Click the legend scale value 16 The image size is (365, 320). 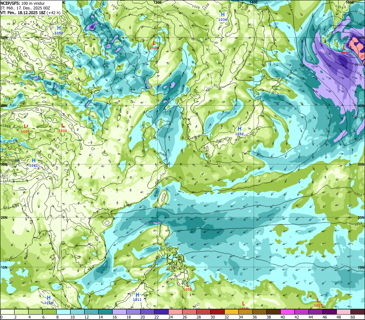[115, 317]
